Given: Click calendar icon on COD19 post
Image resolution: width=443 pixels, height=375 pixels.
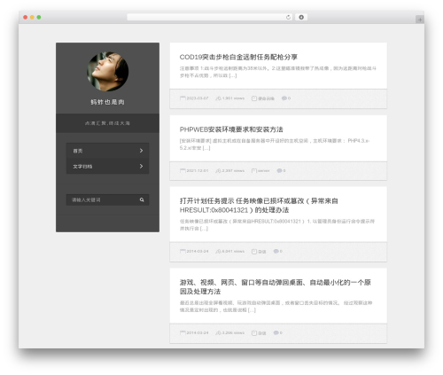Looking at the screenshot, I should pos(183,98).
